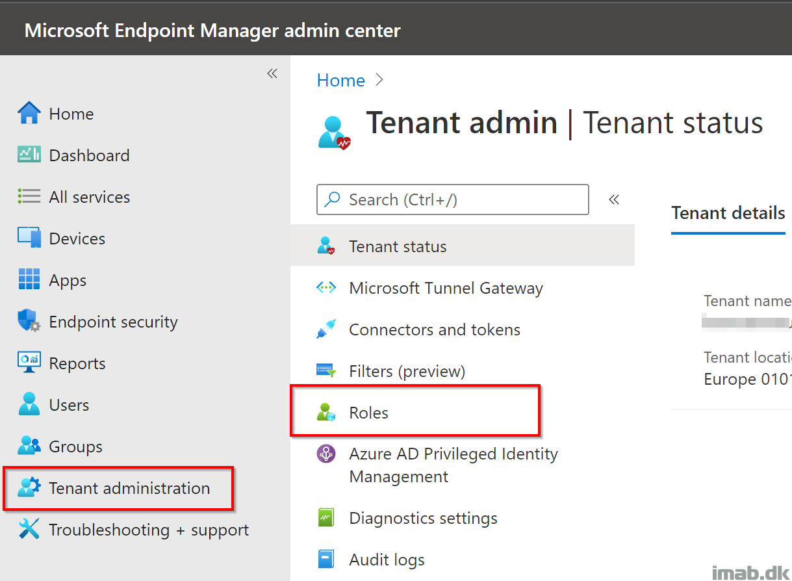Click the Europe 0101 tenant location value
The height and width of the screenshot is (581, 792).
(x=747, y=379)
